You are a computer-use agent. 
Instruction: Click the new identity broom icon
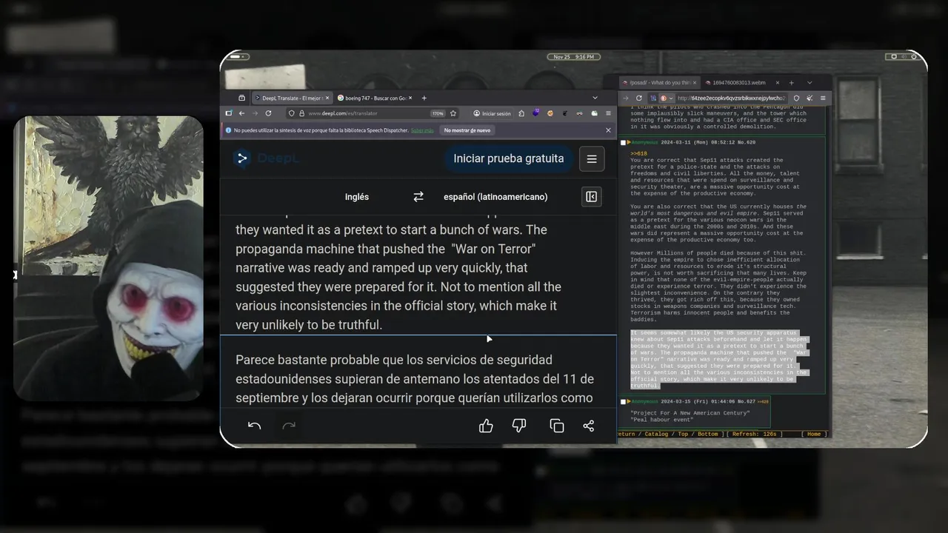click(x=810, y=98)
